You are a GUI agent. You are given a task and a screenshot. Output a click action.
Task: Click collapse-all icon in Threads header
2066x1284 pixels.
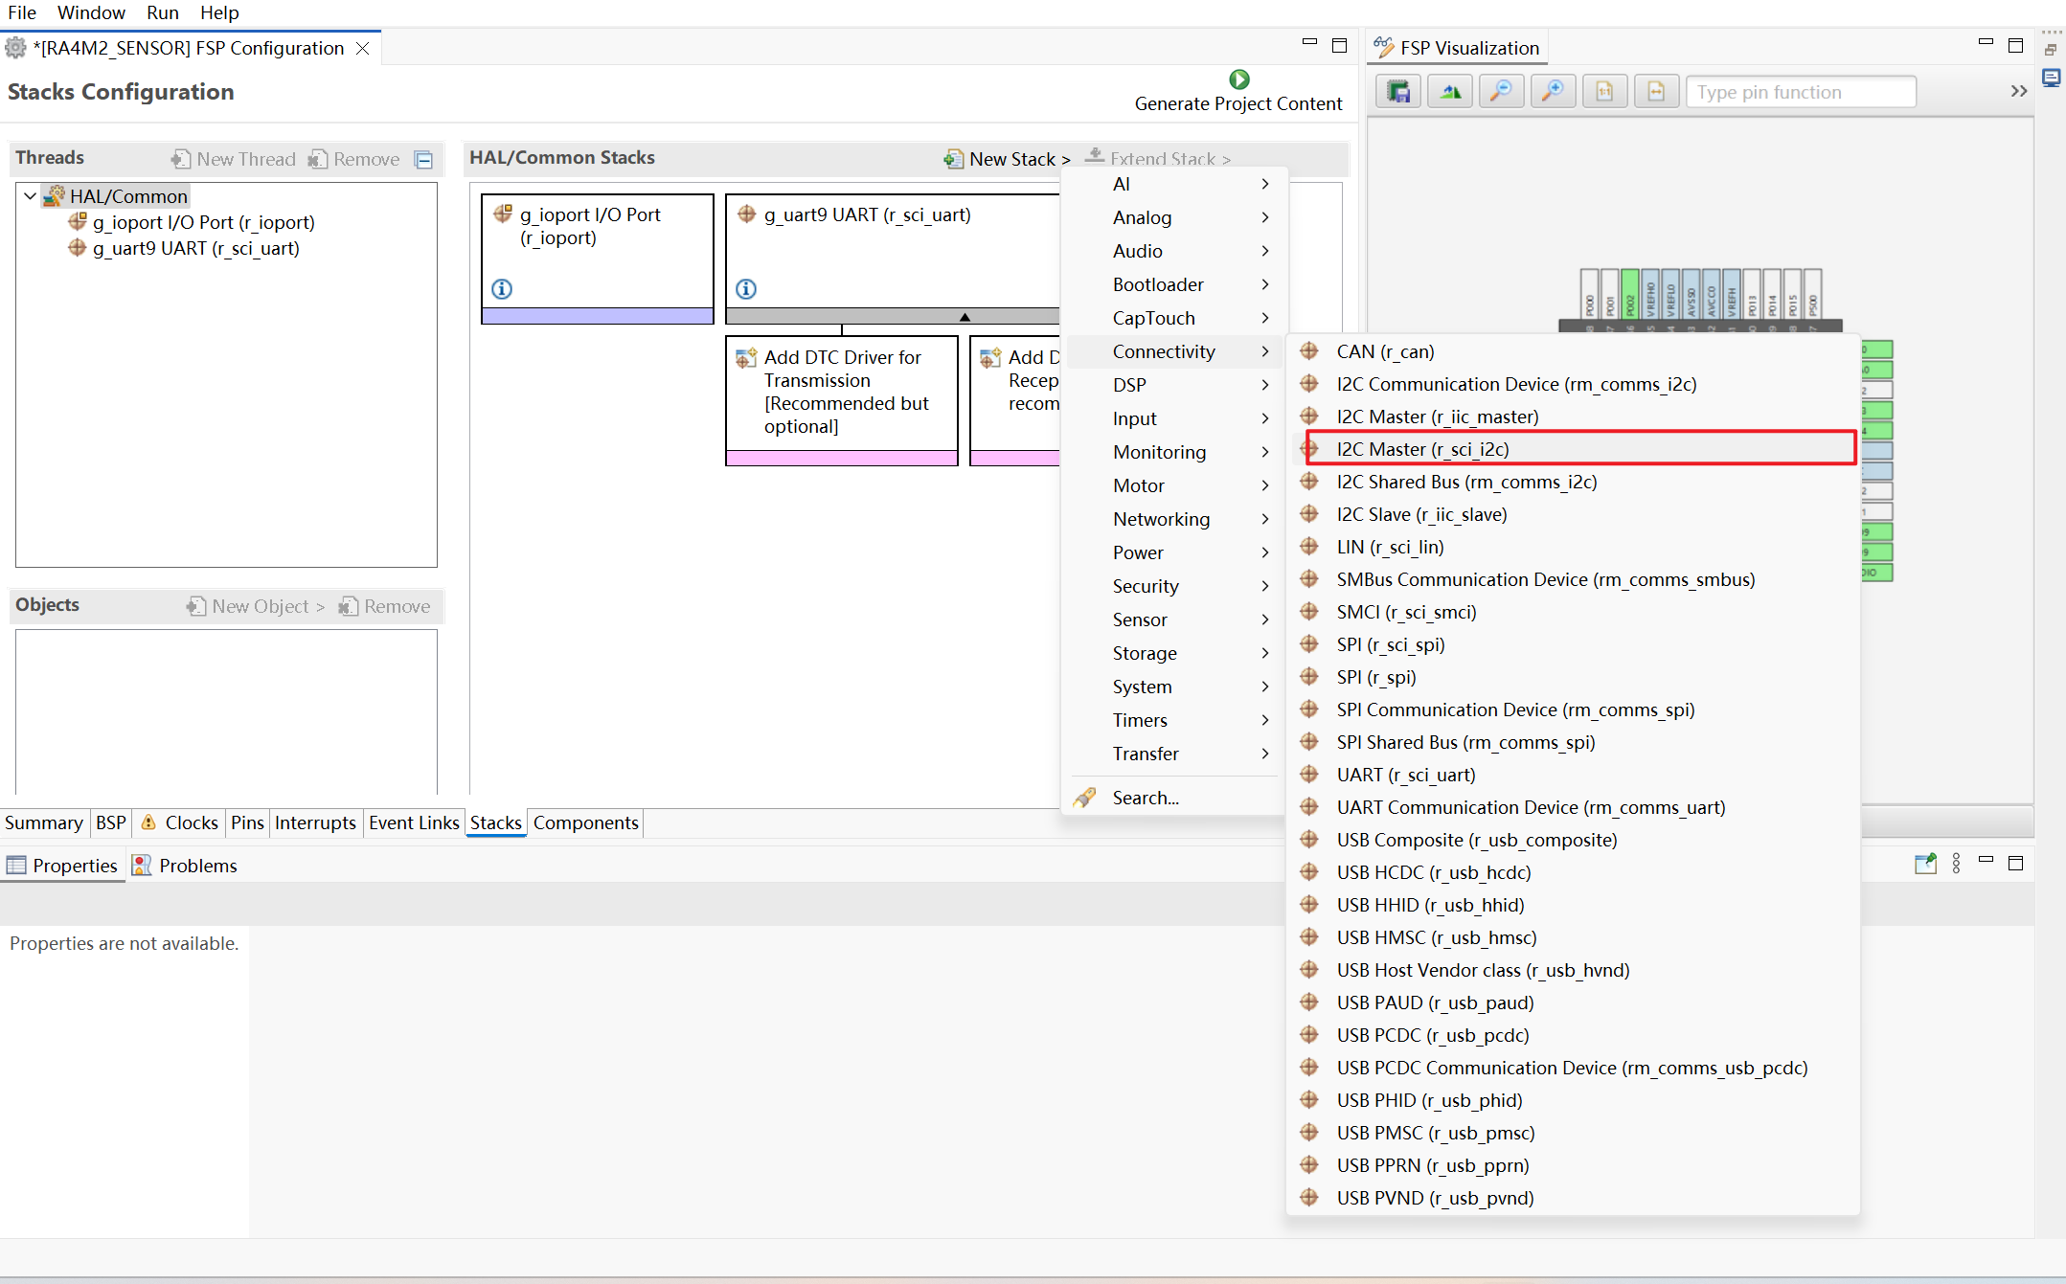tap(423, 160)
